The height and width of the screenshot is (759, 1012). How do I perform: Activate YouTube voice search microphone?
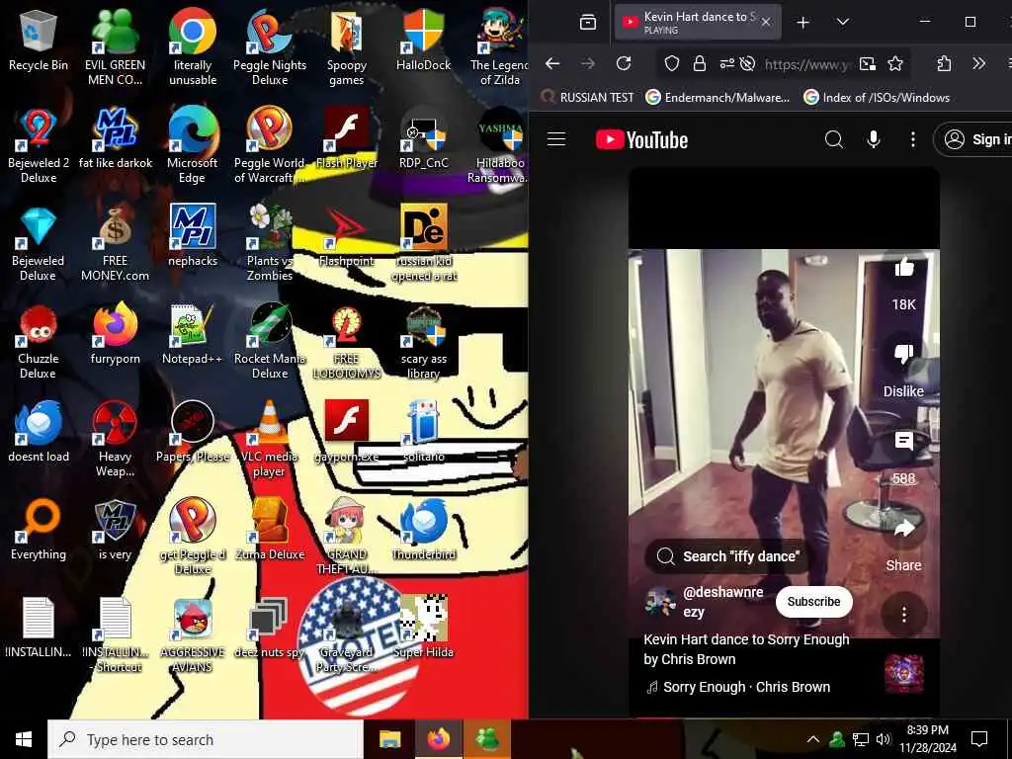874,139
